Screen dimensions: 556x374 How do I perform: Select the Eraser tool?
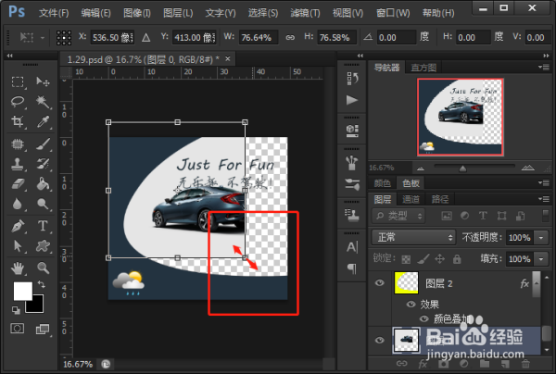tap(18, 184)
